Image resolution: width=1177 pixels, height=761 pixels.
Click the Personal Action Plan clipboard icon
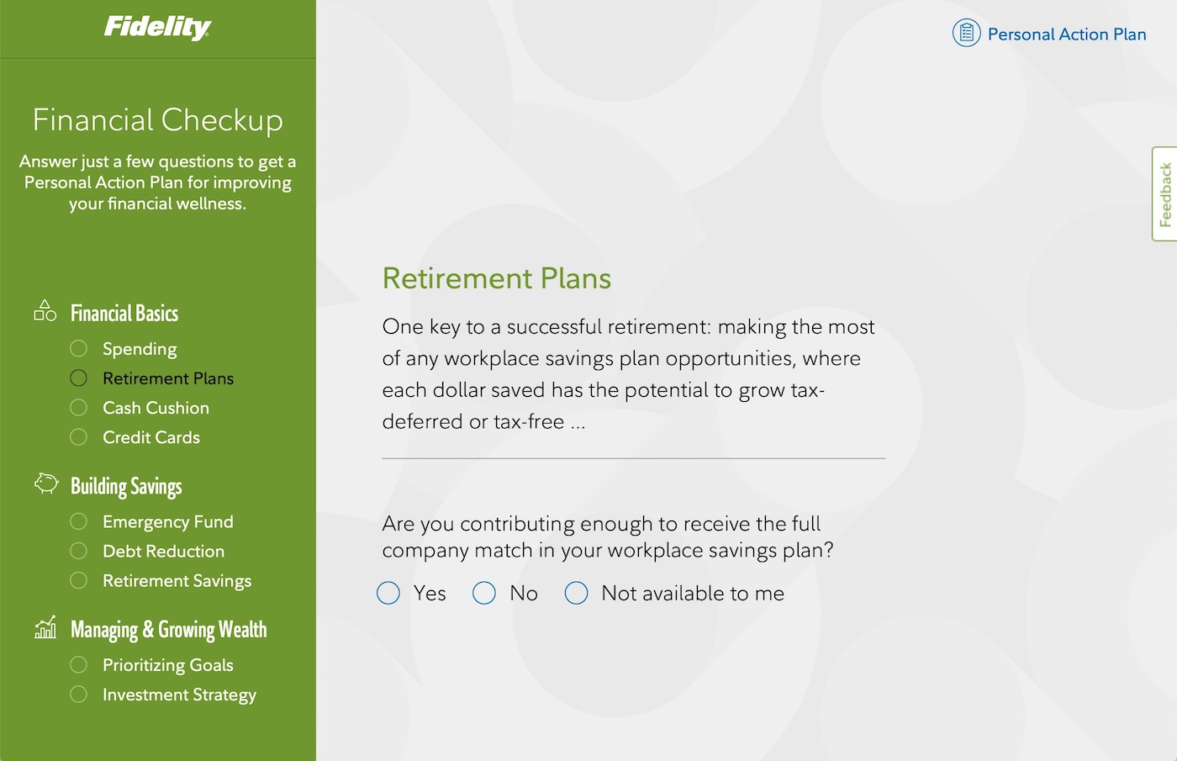pyautogui.click(x=966, y=34)
